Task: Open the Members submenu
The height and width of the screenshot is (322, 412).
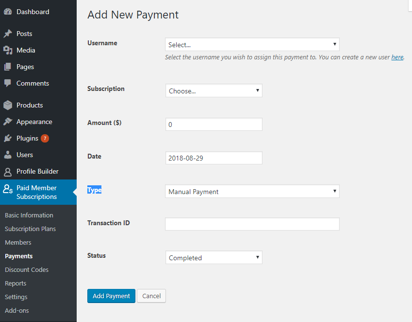Action: [18, 243]
